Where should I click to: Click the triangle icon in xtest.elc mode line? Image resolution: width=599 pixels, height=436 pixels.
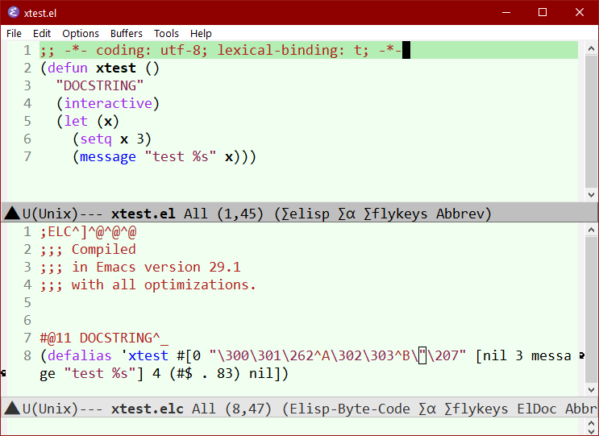click(x=12, y=408)
